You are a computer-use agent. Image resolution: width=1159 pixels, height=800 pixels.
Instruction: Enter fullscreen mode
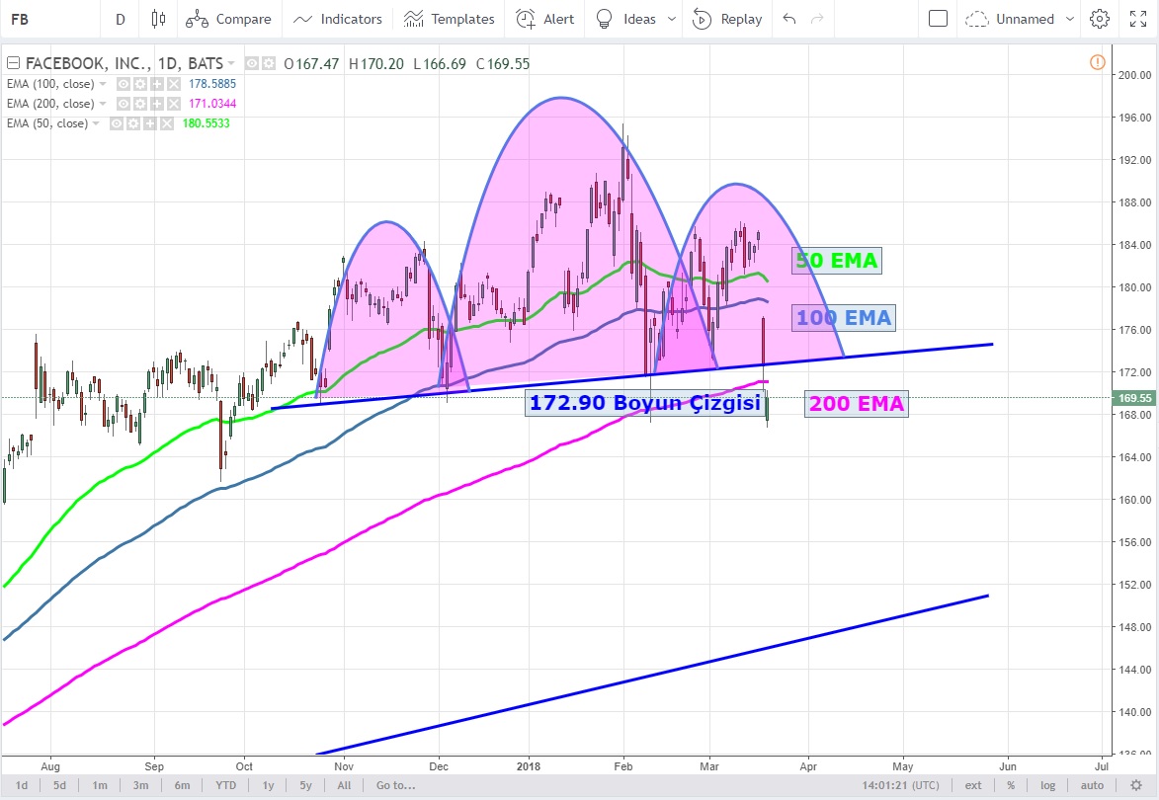pos(1138,19)
